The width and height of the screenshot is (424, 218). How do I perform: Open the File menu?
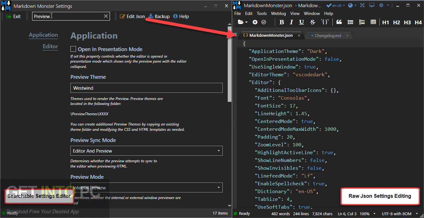coord(237,13)
